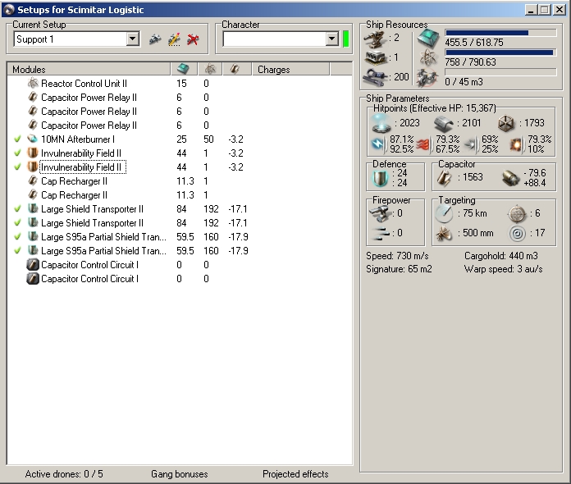Image resolution: width=571 pixels, height=484 pixels.
Task: Toggle second Large S95a Partial Shield checkmark
Action: coord(17,250)
